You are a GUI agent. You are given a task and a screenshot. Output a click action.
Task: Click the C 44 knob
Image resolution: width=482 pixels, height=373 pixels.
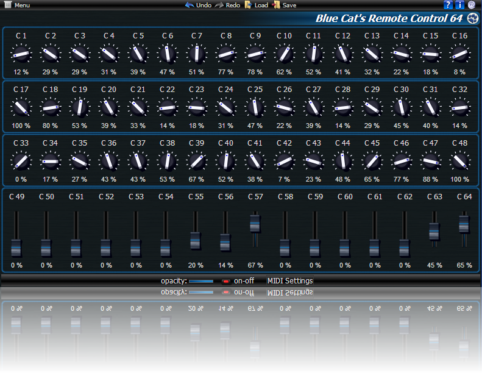coord(342,161)
